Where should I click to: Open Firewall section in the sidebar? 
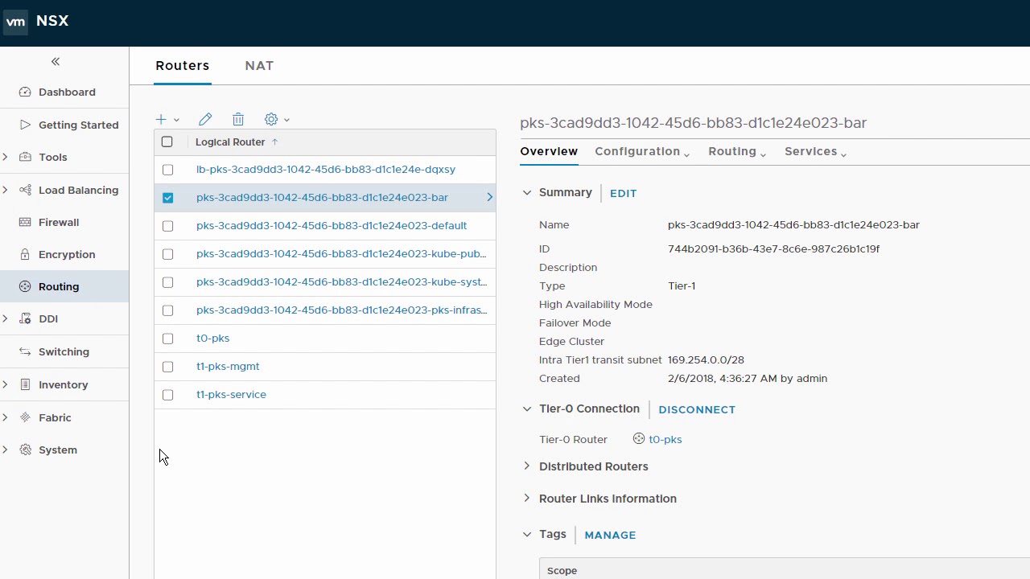59,222
